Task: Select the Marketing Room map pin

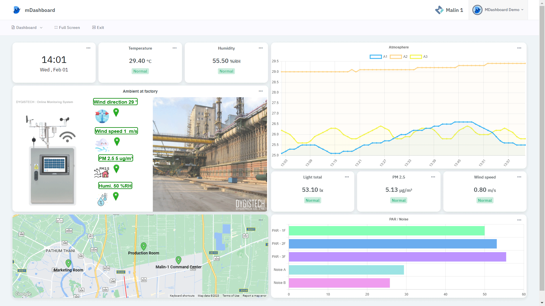Action: pyautogui.click(x=68, y=263)
